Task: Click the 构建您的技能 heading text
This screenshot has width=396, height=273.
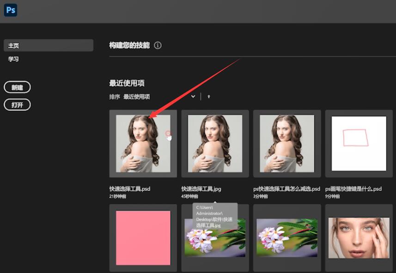Action: (129, 45)
